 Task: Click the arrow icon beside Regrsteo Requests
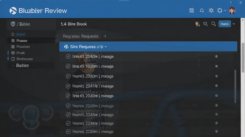coord(105,36)
